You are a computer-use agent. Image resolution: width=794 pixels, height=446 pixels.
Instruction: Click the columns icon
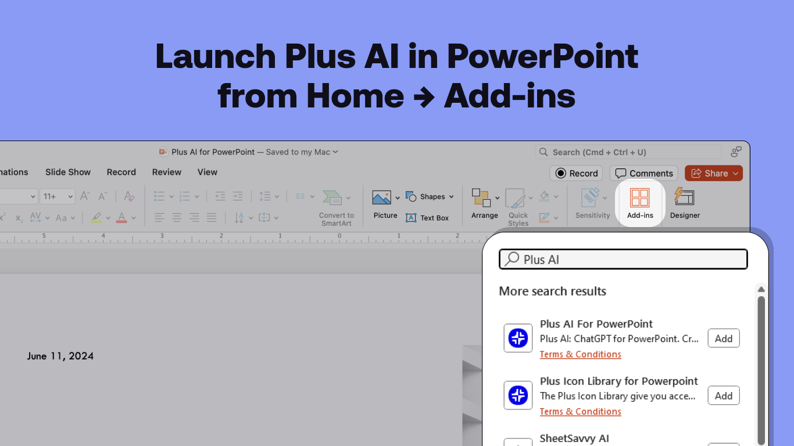tap(301, 196)
